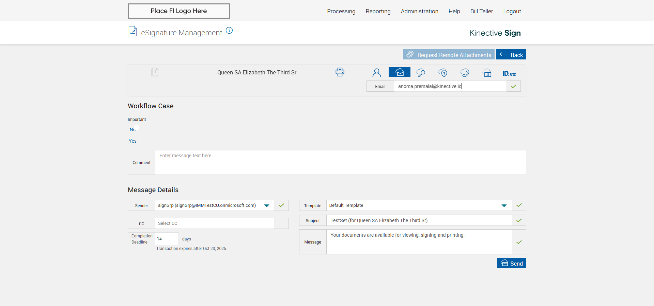Set Important to Yes
The width and height of the screenshot is (654, 306).
pos(133,141)
